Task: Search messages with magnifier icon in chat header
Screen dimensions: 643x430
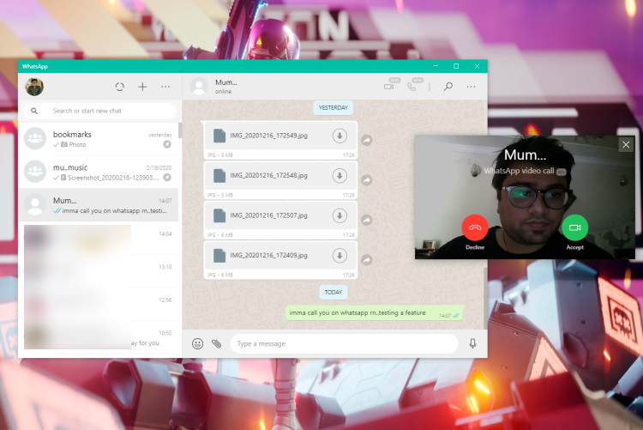Action: click(448, 87)
